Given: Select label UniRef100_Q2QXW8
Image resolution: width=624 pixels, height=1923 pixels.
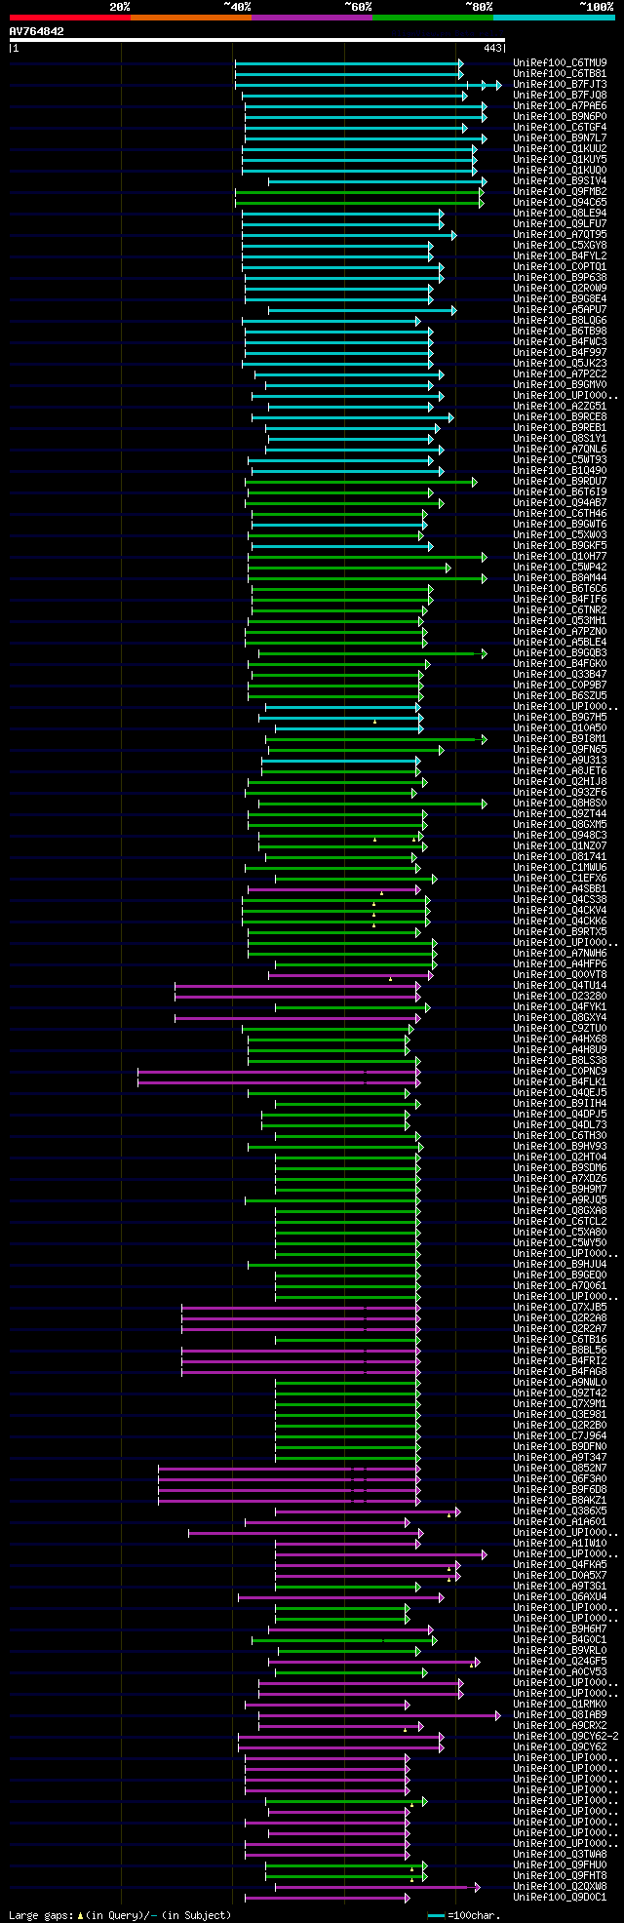Looking at the screenshot, I should [x=560, y=1886].
